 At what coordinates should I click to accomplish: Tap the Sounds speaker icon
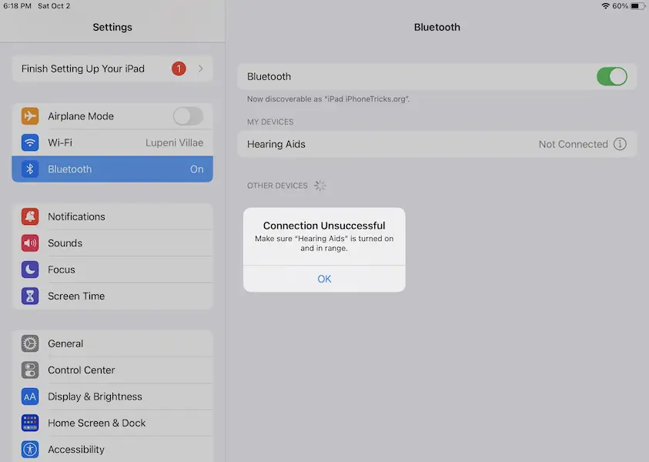point(30,243)
